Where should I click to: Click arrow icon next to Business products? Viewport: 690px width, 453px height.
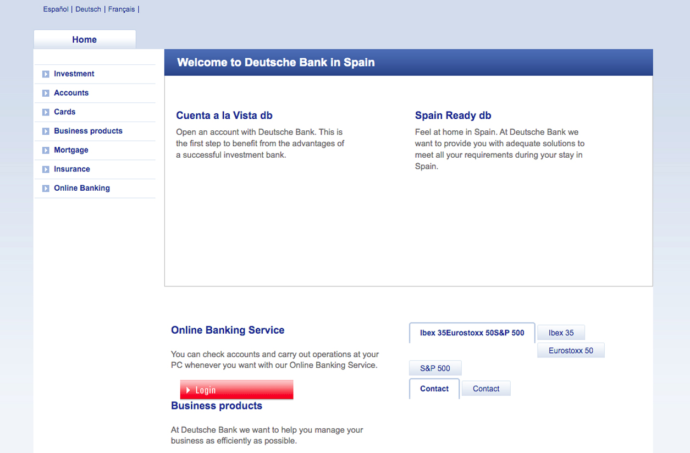[46, 131]
